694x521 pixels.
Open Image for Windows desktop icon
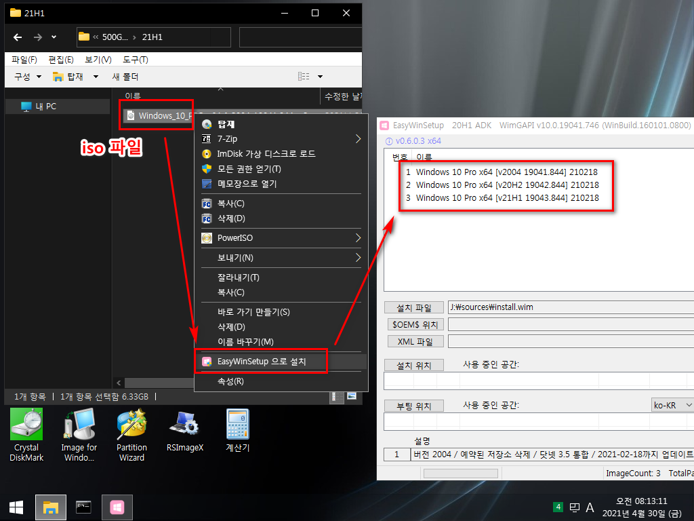(79, 435)
